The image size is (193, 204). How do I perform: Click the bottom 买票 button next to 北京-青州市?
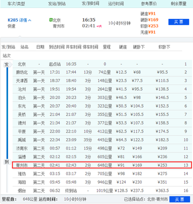[x=180, y=199]
